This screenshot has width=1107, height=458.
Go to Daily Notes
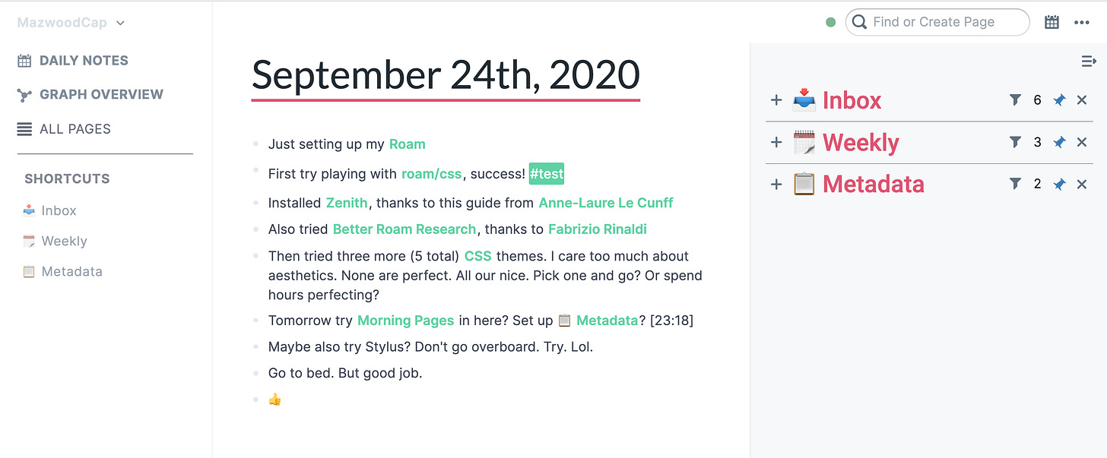[84, 61]
